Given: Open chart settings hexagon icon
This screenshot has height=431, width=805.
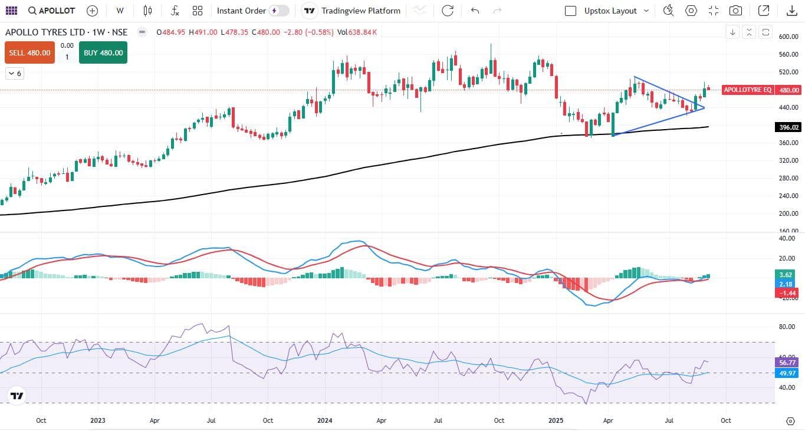Looking at the screenshot, I should (691, 11).
